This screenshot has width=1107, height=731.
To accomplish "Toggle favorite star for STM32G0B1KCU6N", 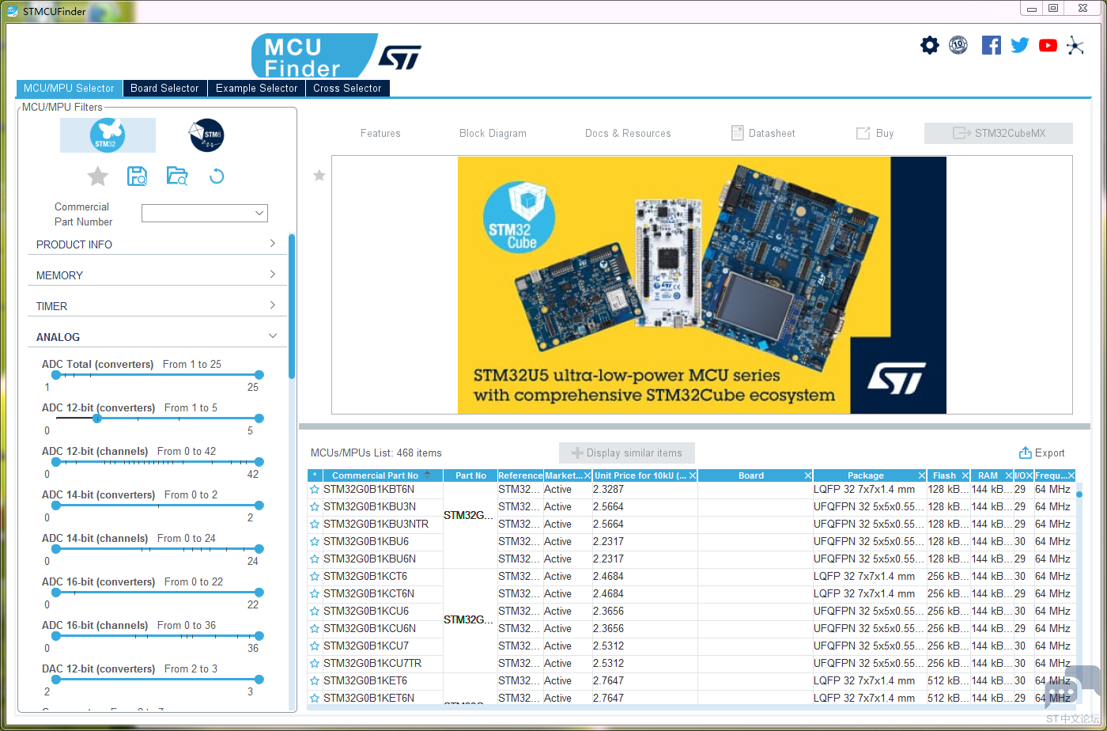I will click(315, 629).
